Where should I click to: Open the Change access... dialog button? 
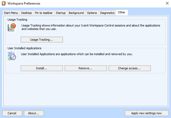tap(129, 68)
